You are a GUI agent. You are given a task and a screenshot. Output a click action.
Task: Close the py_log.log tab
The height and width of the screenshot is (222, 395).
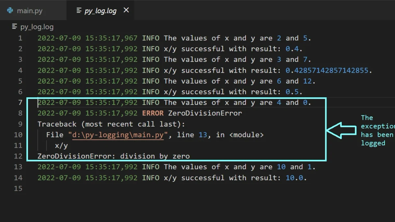coord(126,11)
